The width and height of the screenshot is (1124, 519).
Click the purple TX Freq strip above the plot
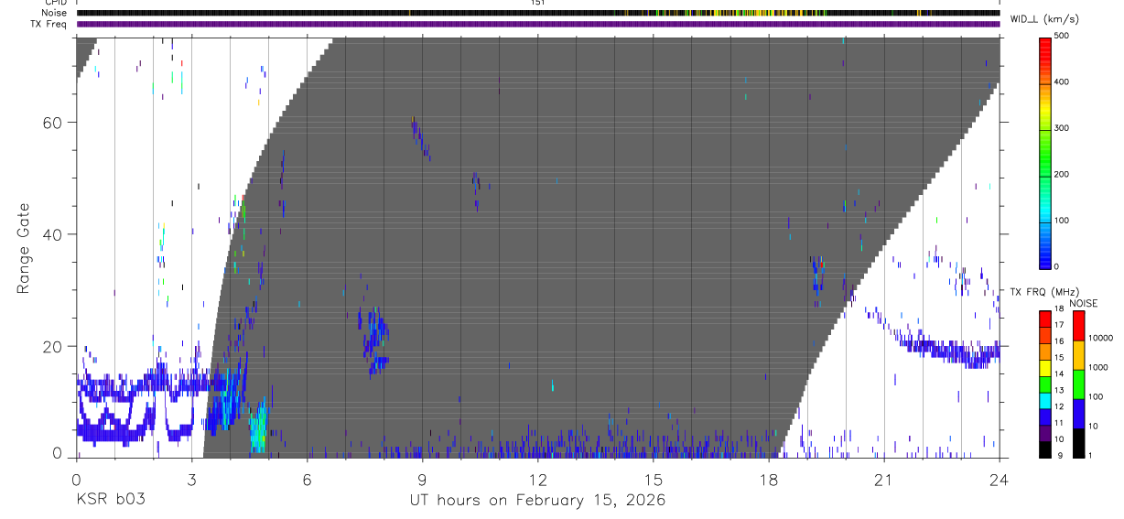click(537, 24)
